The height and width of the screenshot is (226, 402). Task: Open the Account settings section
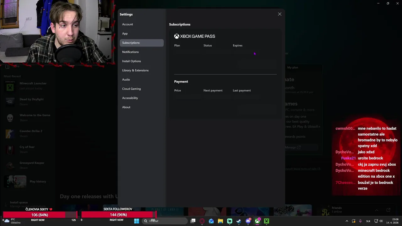click(142, 24)
